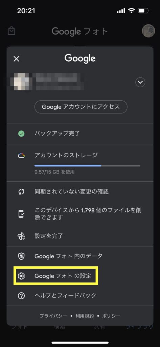Open the プライバシー link
This screenshot has height=347, width=160.
(53, 316)
